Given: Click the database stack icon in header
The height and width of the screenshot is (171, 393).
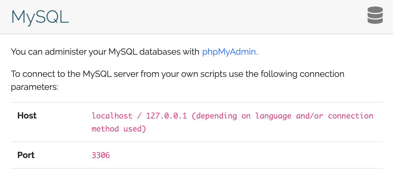Looking at the screenshot, I should tap(375, 16).
